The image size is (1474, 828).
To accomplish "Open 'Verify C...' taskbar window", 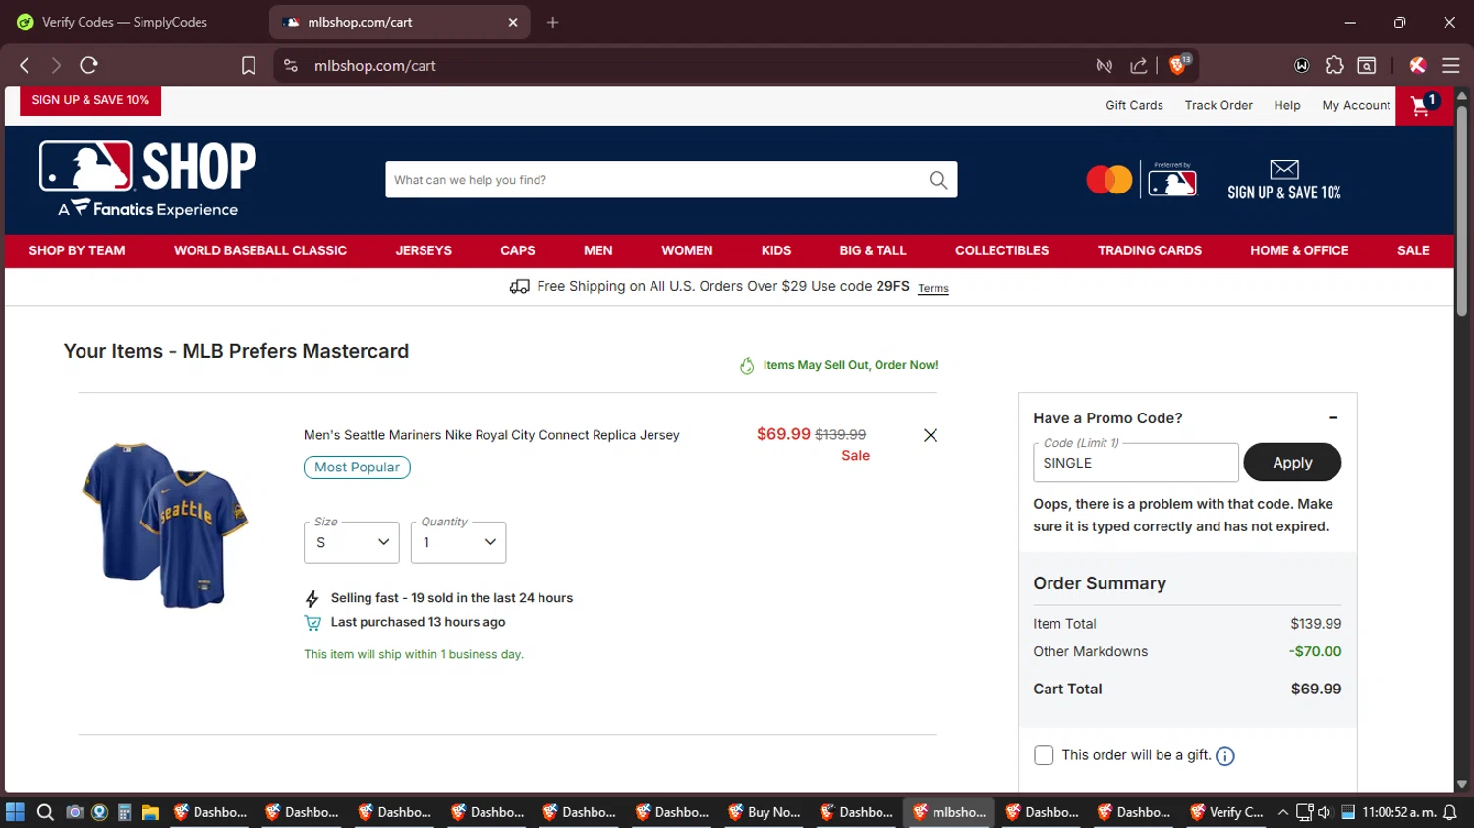I will pos(1226,812).
